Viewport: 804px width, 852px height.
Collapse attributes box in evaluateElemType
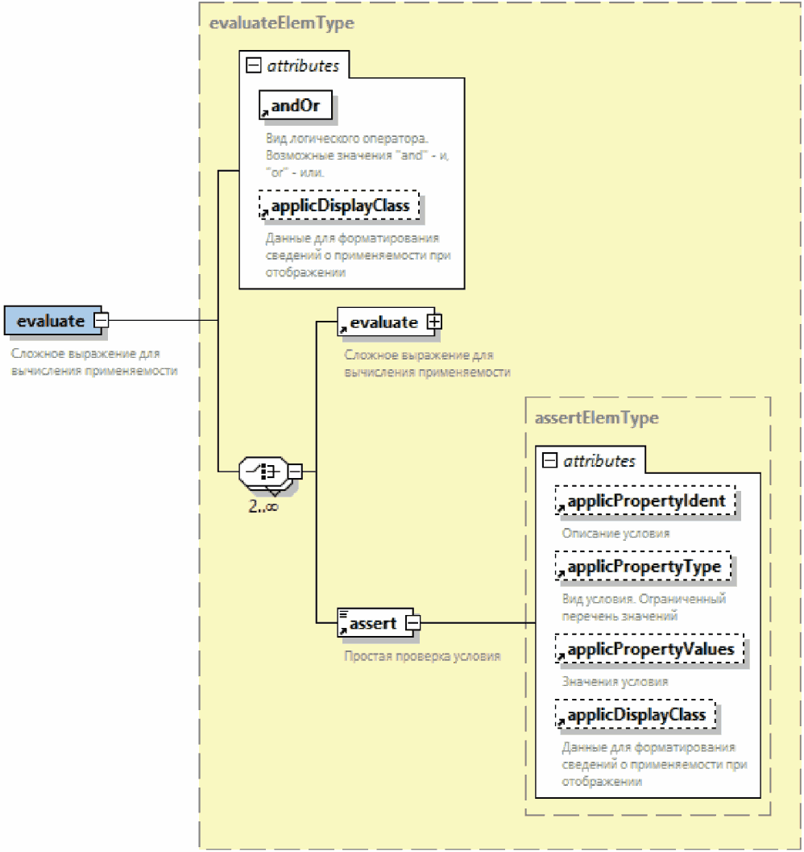(254, 66)
